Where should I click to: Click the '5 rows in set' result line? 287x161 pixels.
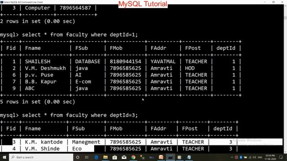click(x=38, y=102)
